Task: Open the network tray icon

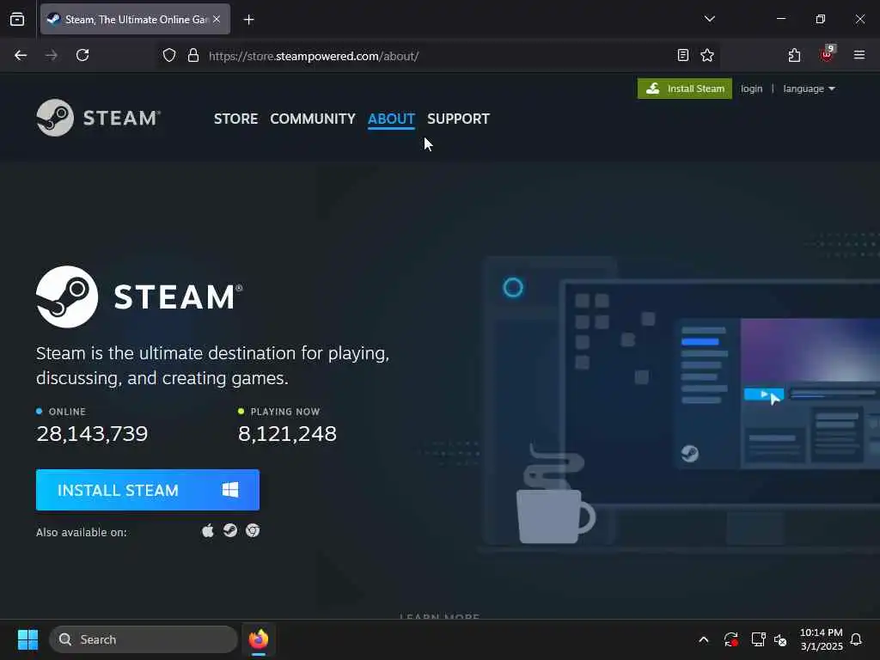Action: pyautogui.click(x=758, y=639)
